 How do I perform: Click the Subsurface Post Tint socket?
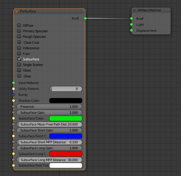tap(14, 166)
